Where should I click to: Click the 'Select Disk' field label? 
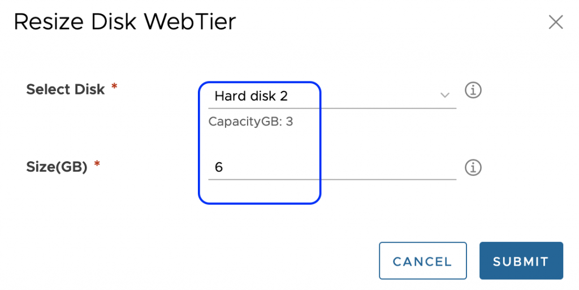66,89
